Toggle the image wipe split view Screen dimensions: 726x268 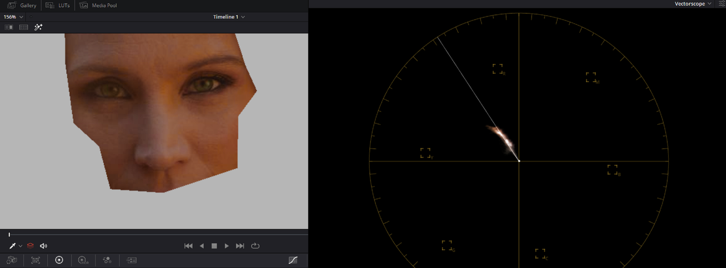pos(9,27)
